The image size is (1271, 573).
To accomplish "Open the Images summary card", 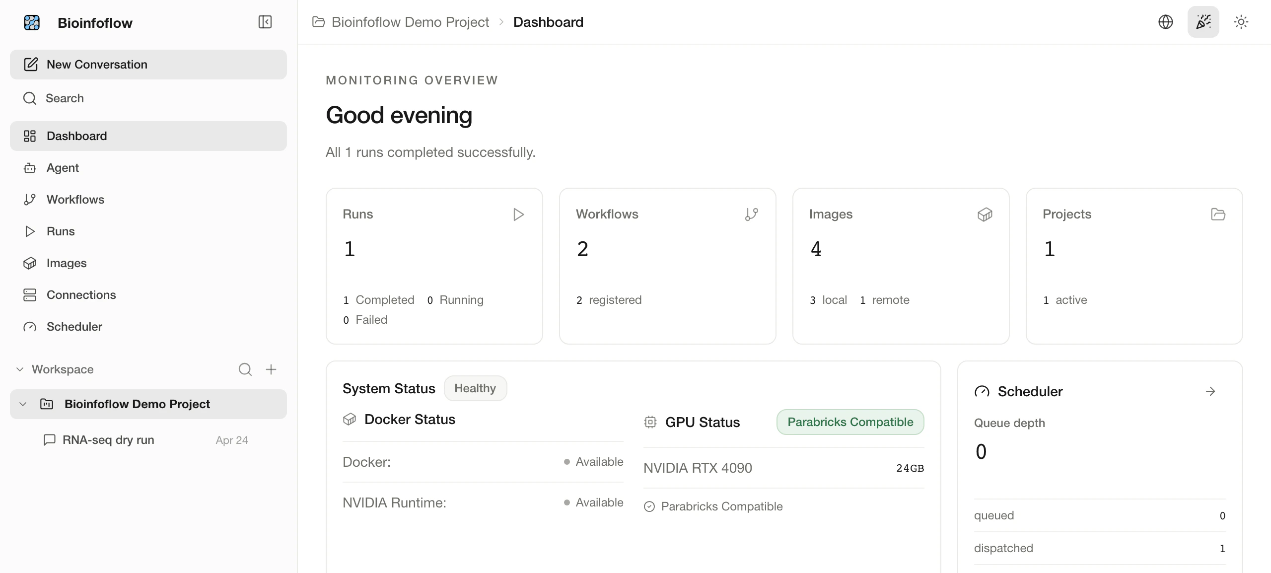I will pos(901,266).
